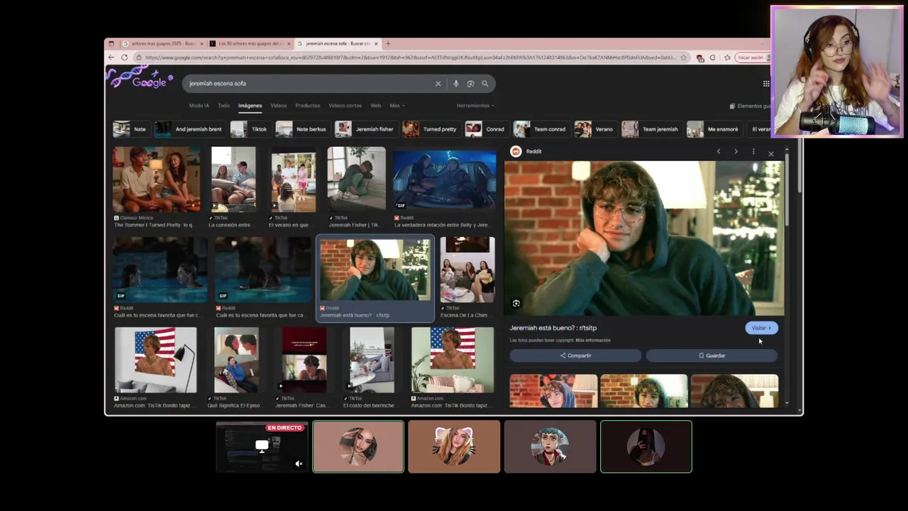Go back using the browser back arrow
Viewport: 908px width, 511px height.
point(112,57)
